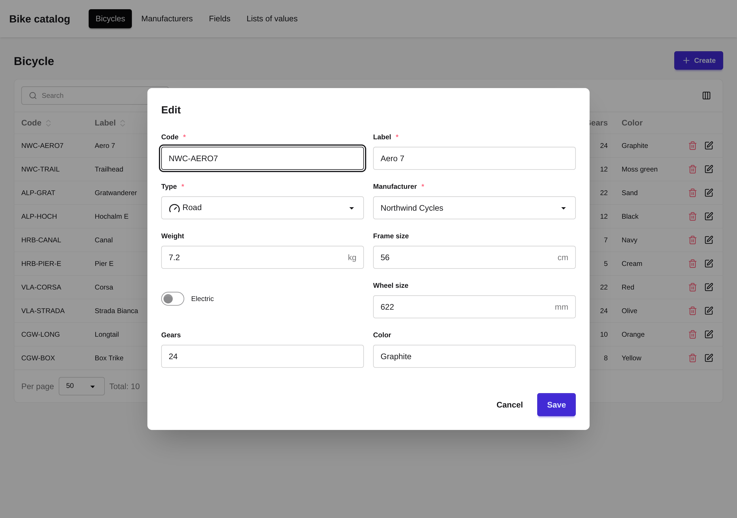Cancel the Edit dialog
Viewport: 737px width, 518px height.
pyautogui.click(x=509, y=405)
